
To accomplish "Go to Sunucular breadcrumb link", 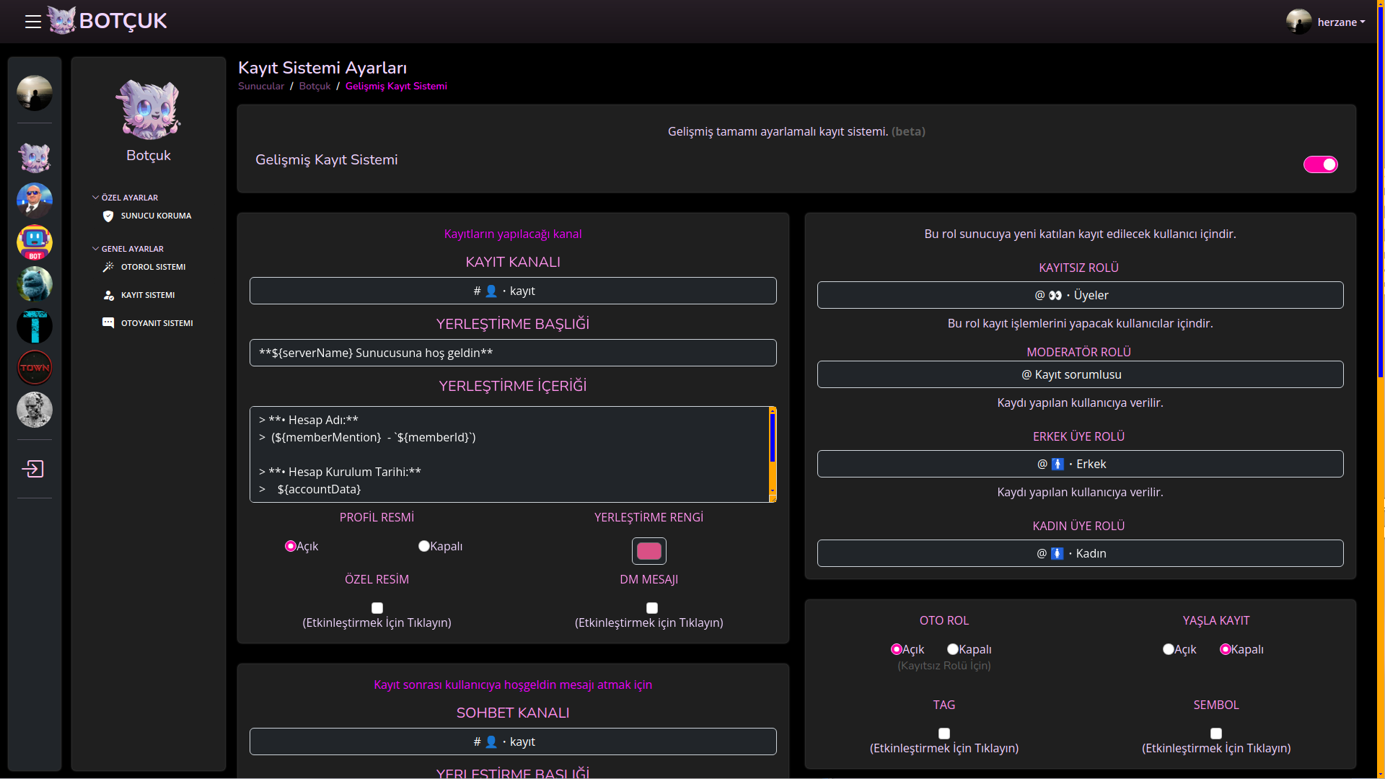I will coord(261,86).
